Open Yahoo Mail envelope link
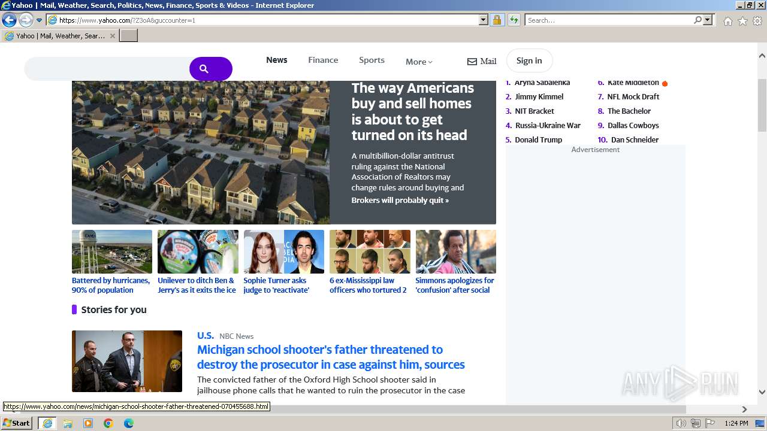Screen dimensions: 767x431 coord(482,61)
